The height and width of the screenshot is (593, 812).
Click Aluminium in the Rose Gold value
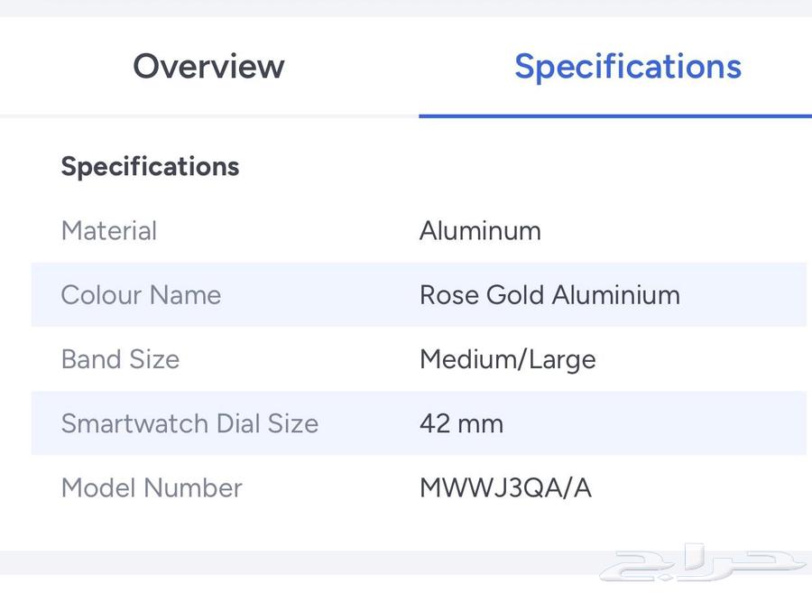coord(616,294)
